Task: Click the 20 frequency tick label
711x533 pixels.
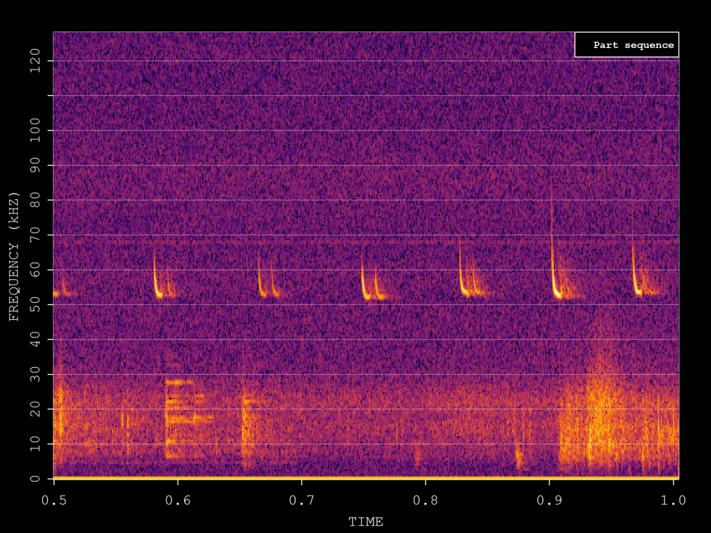Action: click(35, 409)
